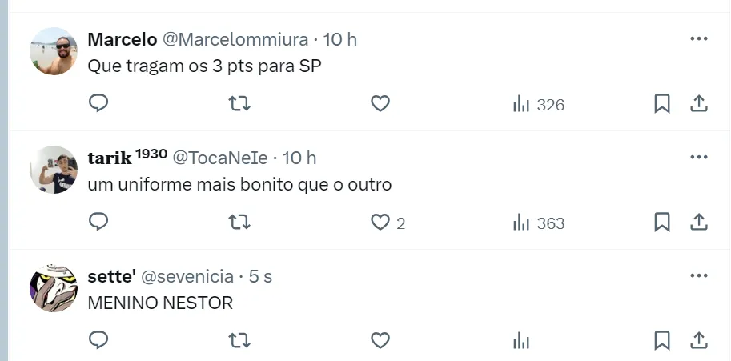
Task: Like Marcelo's tweet
Action: pos(380,104)
